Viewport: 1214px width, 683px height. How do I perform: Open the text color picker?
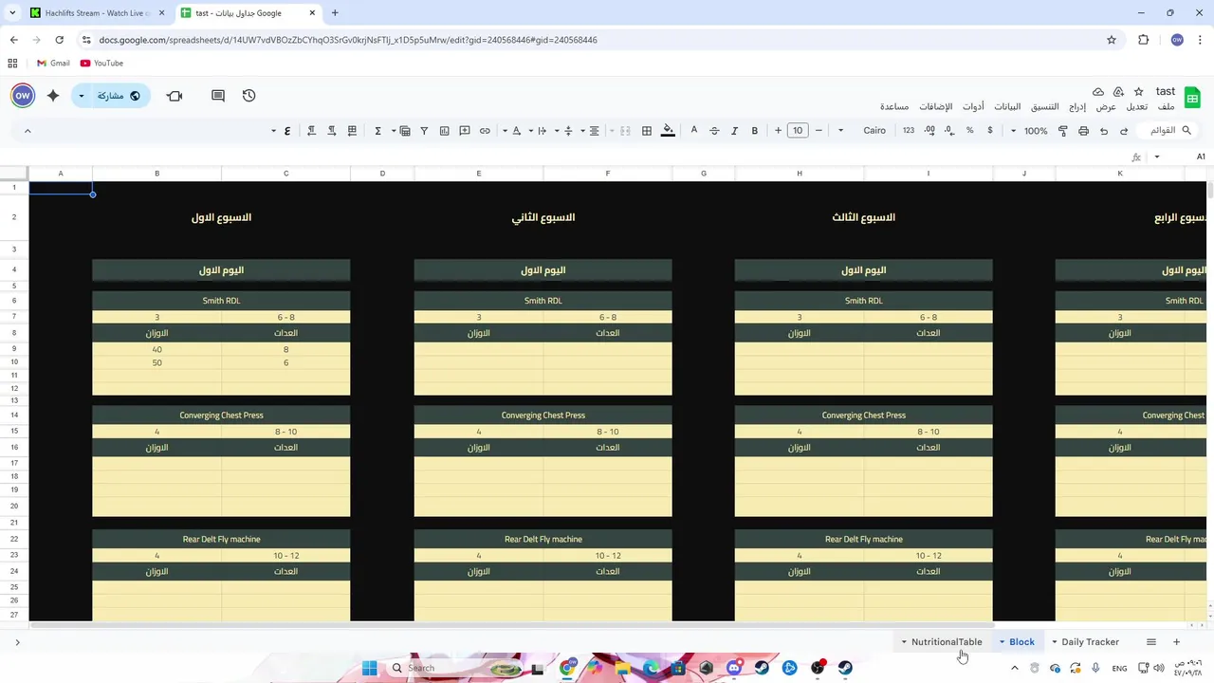694,131
